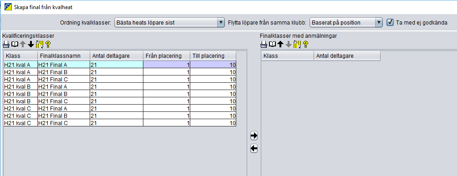Click Klass header in Kvalificeringsklasser table
The width and height of the screenshot is (457, 176).
20,55
